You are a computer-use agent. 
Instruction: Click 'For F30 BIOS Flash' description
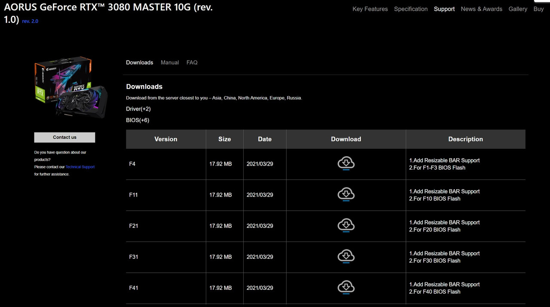pyautogui.click(x=434, y=261)
